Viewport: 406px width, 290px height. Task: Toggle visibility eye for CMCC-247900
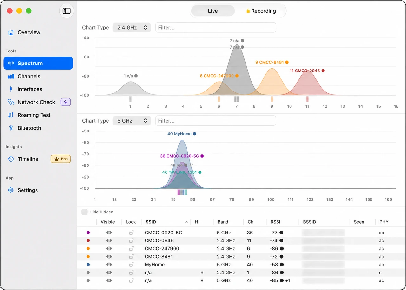[x=109, y=249]
